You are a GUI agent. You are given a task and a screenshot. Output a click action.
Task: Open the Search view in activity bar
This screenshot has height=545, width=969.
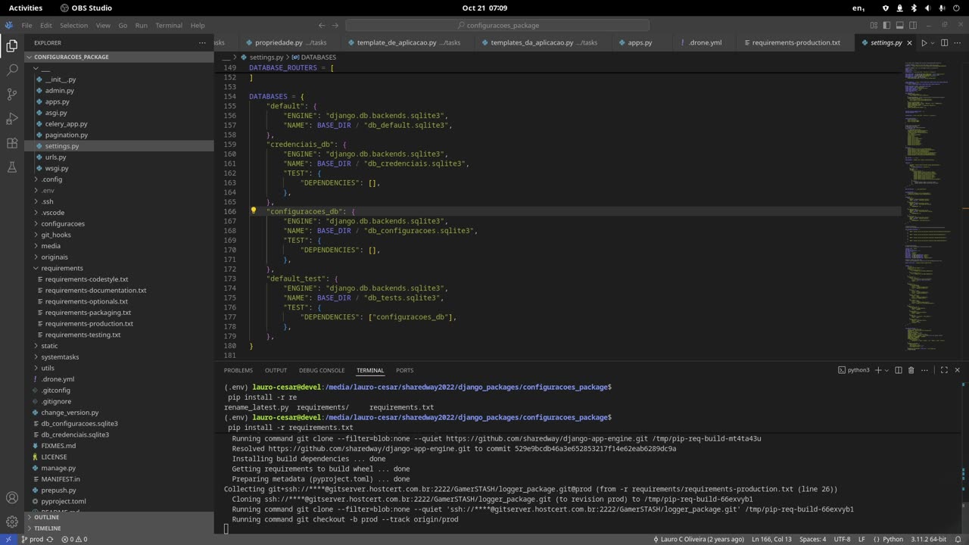pos(12,70)
